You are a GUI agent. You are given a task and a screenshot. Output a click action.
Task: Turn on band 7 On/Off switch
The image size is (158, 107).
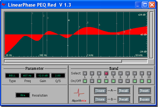coord(128,81)
